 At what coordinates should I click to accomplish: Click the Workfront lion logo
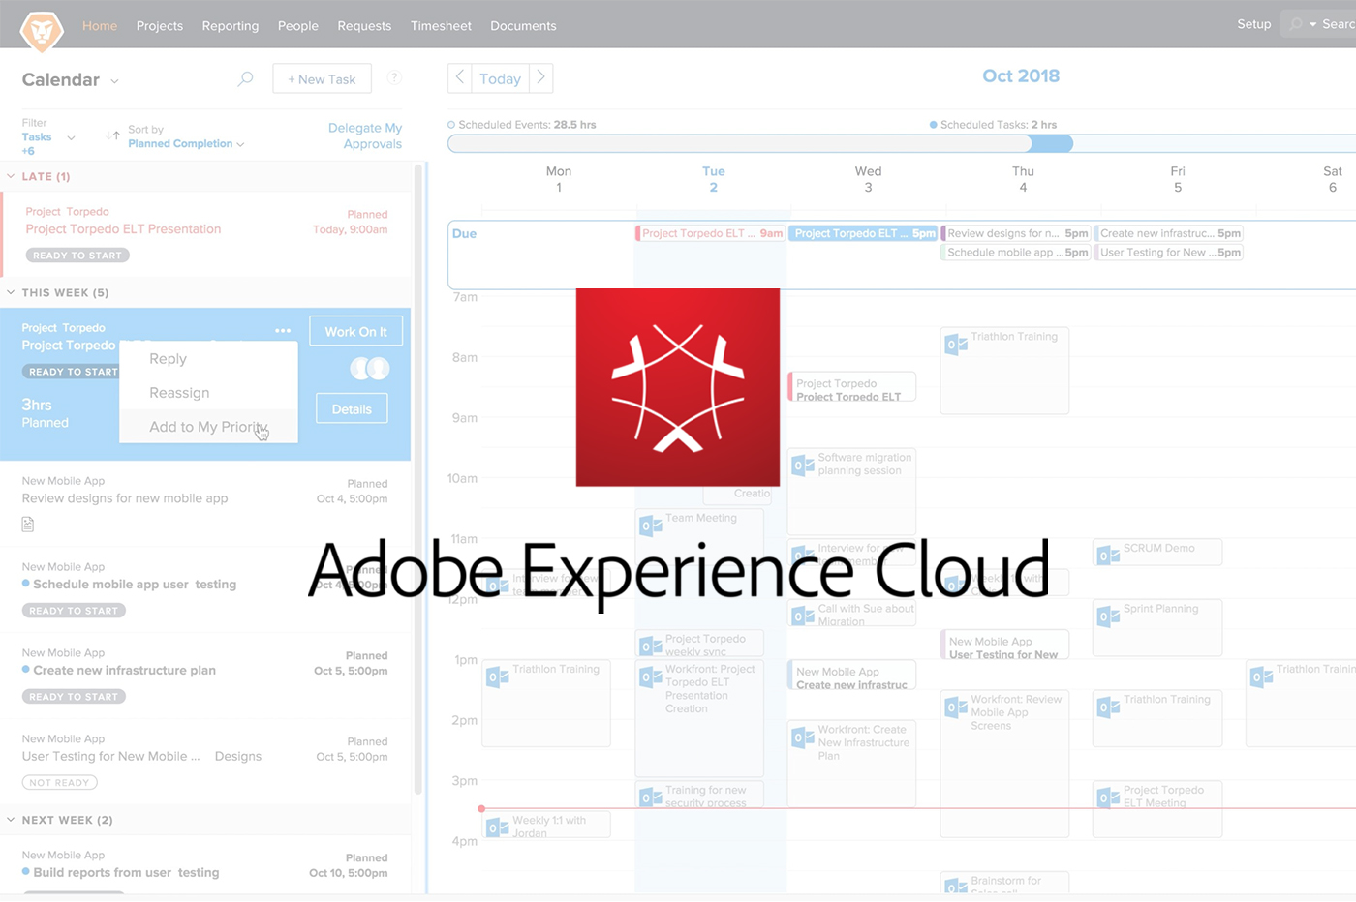(x=42, y=31)
